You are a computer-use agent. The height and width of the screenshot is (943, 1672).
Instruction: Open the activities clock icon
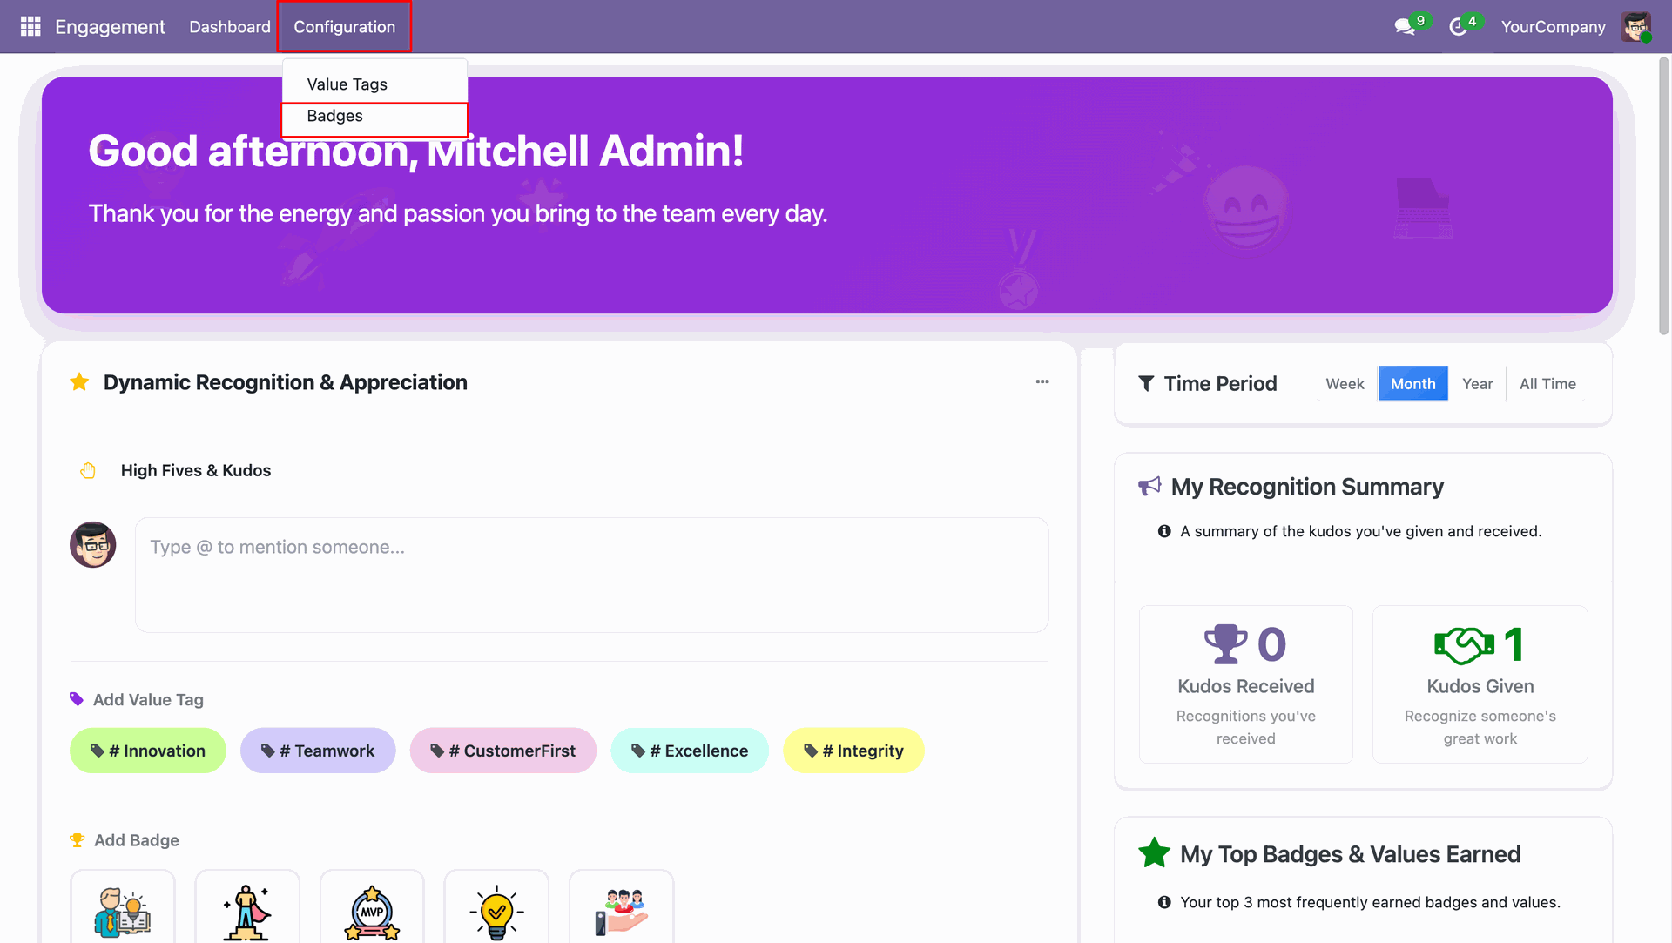pos(1458,27)
